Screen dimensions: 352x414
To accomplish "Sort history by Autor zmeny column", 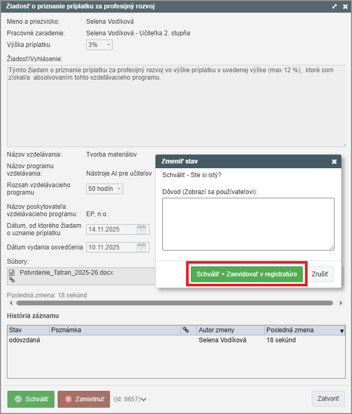I will pyautogui.click(x=229, y=330).
